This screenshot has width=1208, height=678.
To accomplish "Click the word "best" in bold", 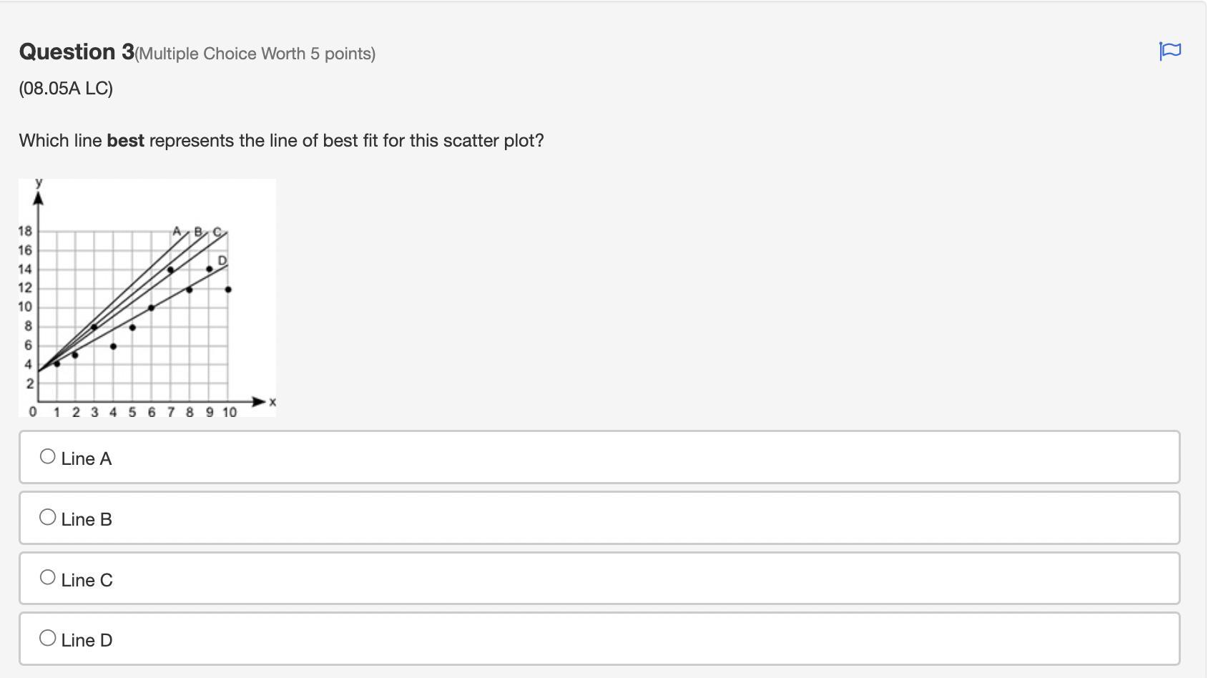I will 126,141.
